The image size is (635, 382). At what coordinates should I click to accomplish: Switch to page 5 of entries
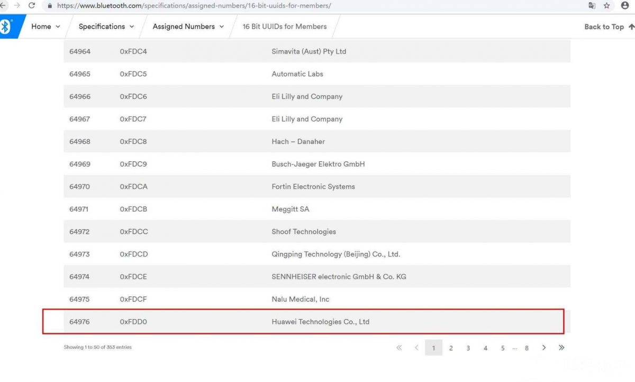[x=503, y=348]
